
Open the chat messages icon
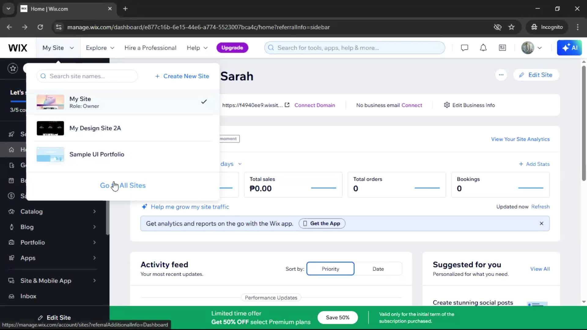point(464,48)
